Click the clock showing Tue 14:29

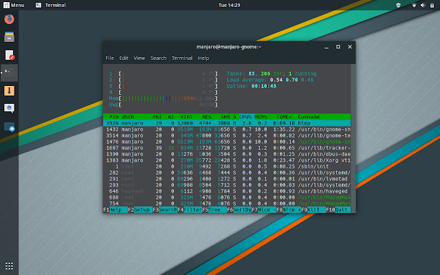click(x=229, y=5)
